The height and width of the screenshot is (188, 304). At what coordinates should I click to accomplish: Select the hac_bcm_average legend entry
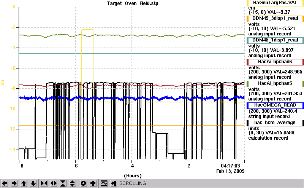tap(275, 123)
